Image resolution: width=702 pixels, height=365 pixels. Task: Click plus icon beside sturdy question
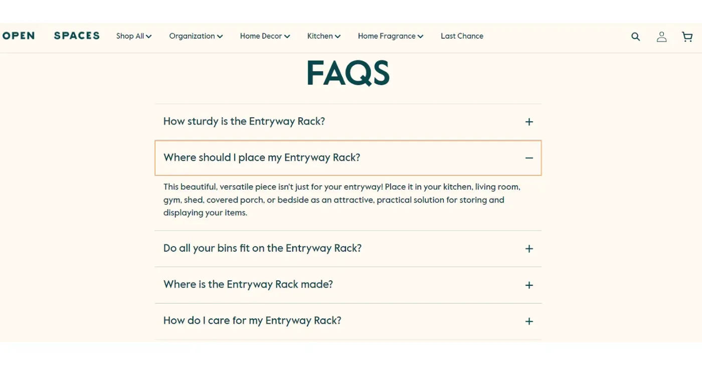click(529, 122)
